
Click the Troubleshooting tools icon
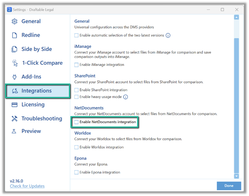click(15, 119)
